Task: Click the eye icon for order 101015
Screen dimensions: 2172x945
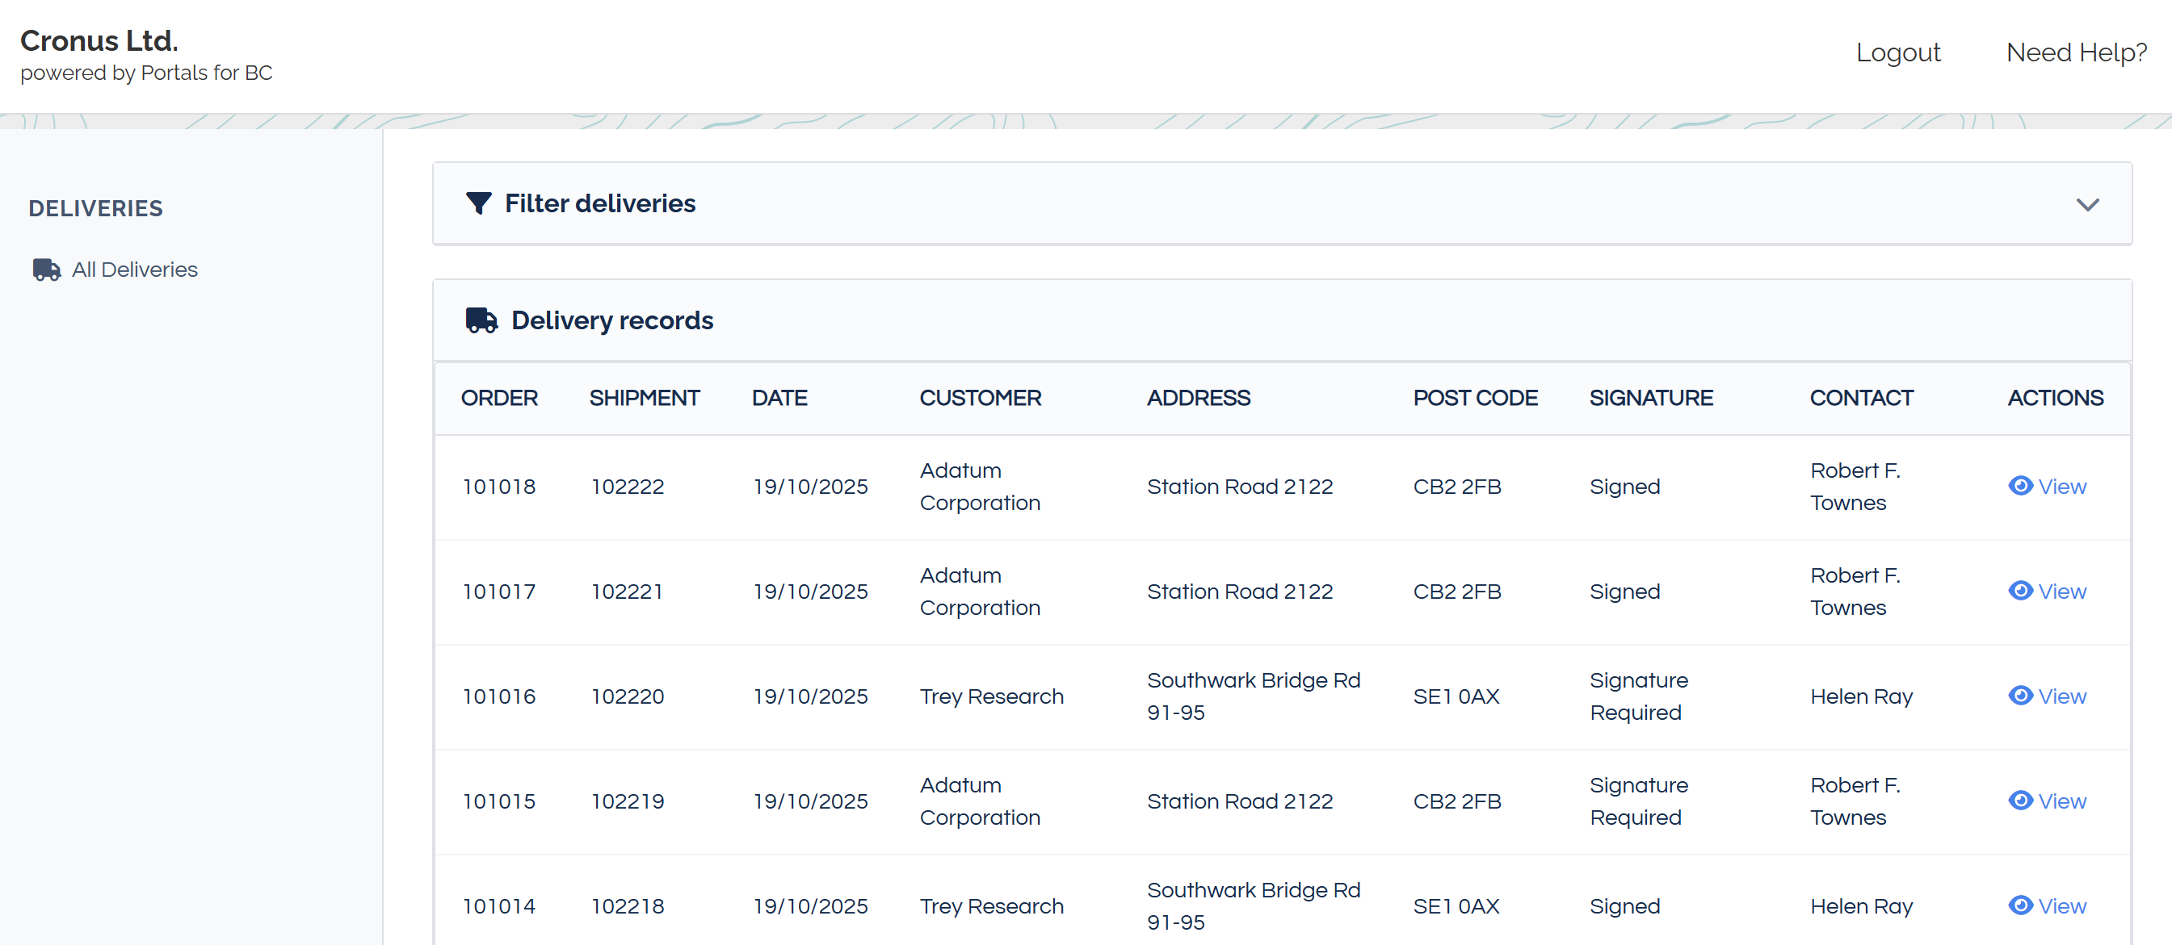Action: (2021, 801)
